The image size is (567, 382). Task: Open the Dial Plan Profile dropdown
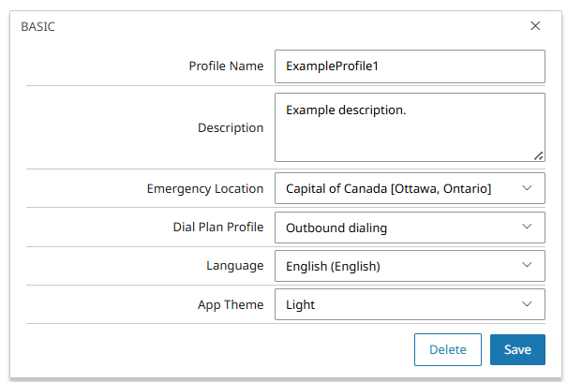coord(410,228)
